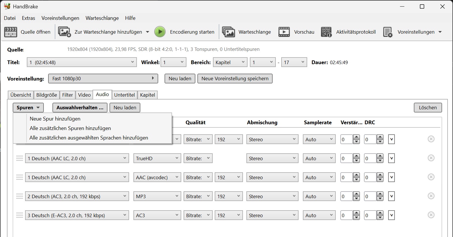Open the end chapter 17 dropdown
This screenshot has width=453, height=237.
tap(294, 62)
